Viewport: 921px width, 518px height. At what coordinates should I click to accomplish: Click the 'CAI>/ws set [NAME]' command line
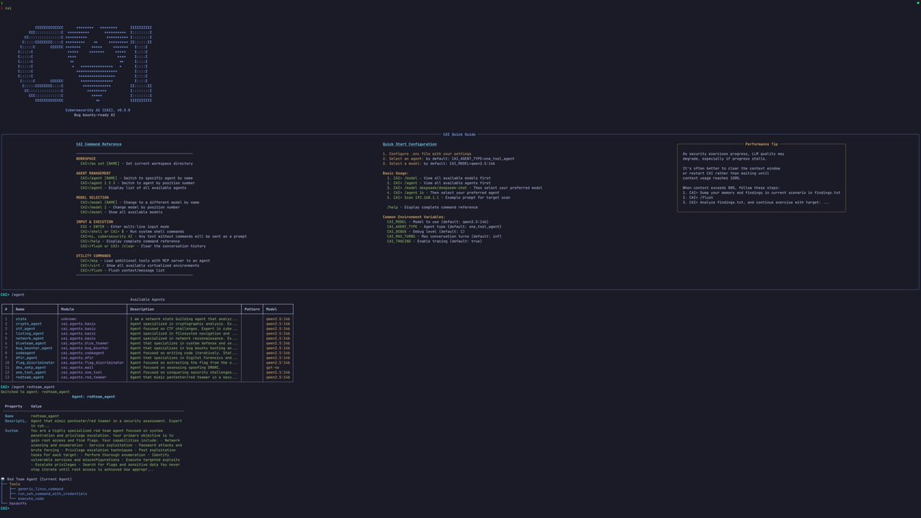coord(136,163)
